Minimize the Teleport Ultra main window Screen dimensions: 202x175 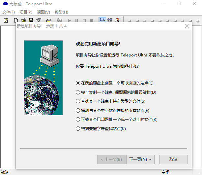(164, 4)
